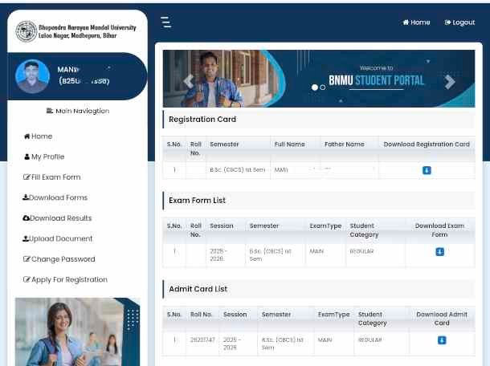Click the B.Sc. (CBCS) Ist Sem registration cell
This screenshot has height=366, width=490.
tap(238, 170)
